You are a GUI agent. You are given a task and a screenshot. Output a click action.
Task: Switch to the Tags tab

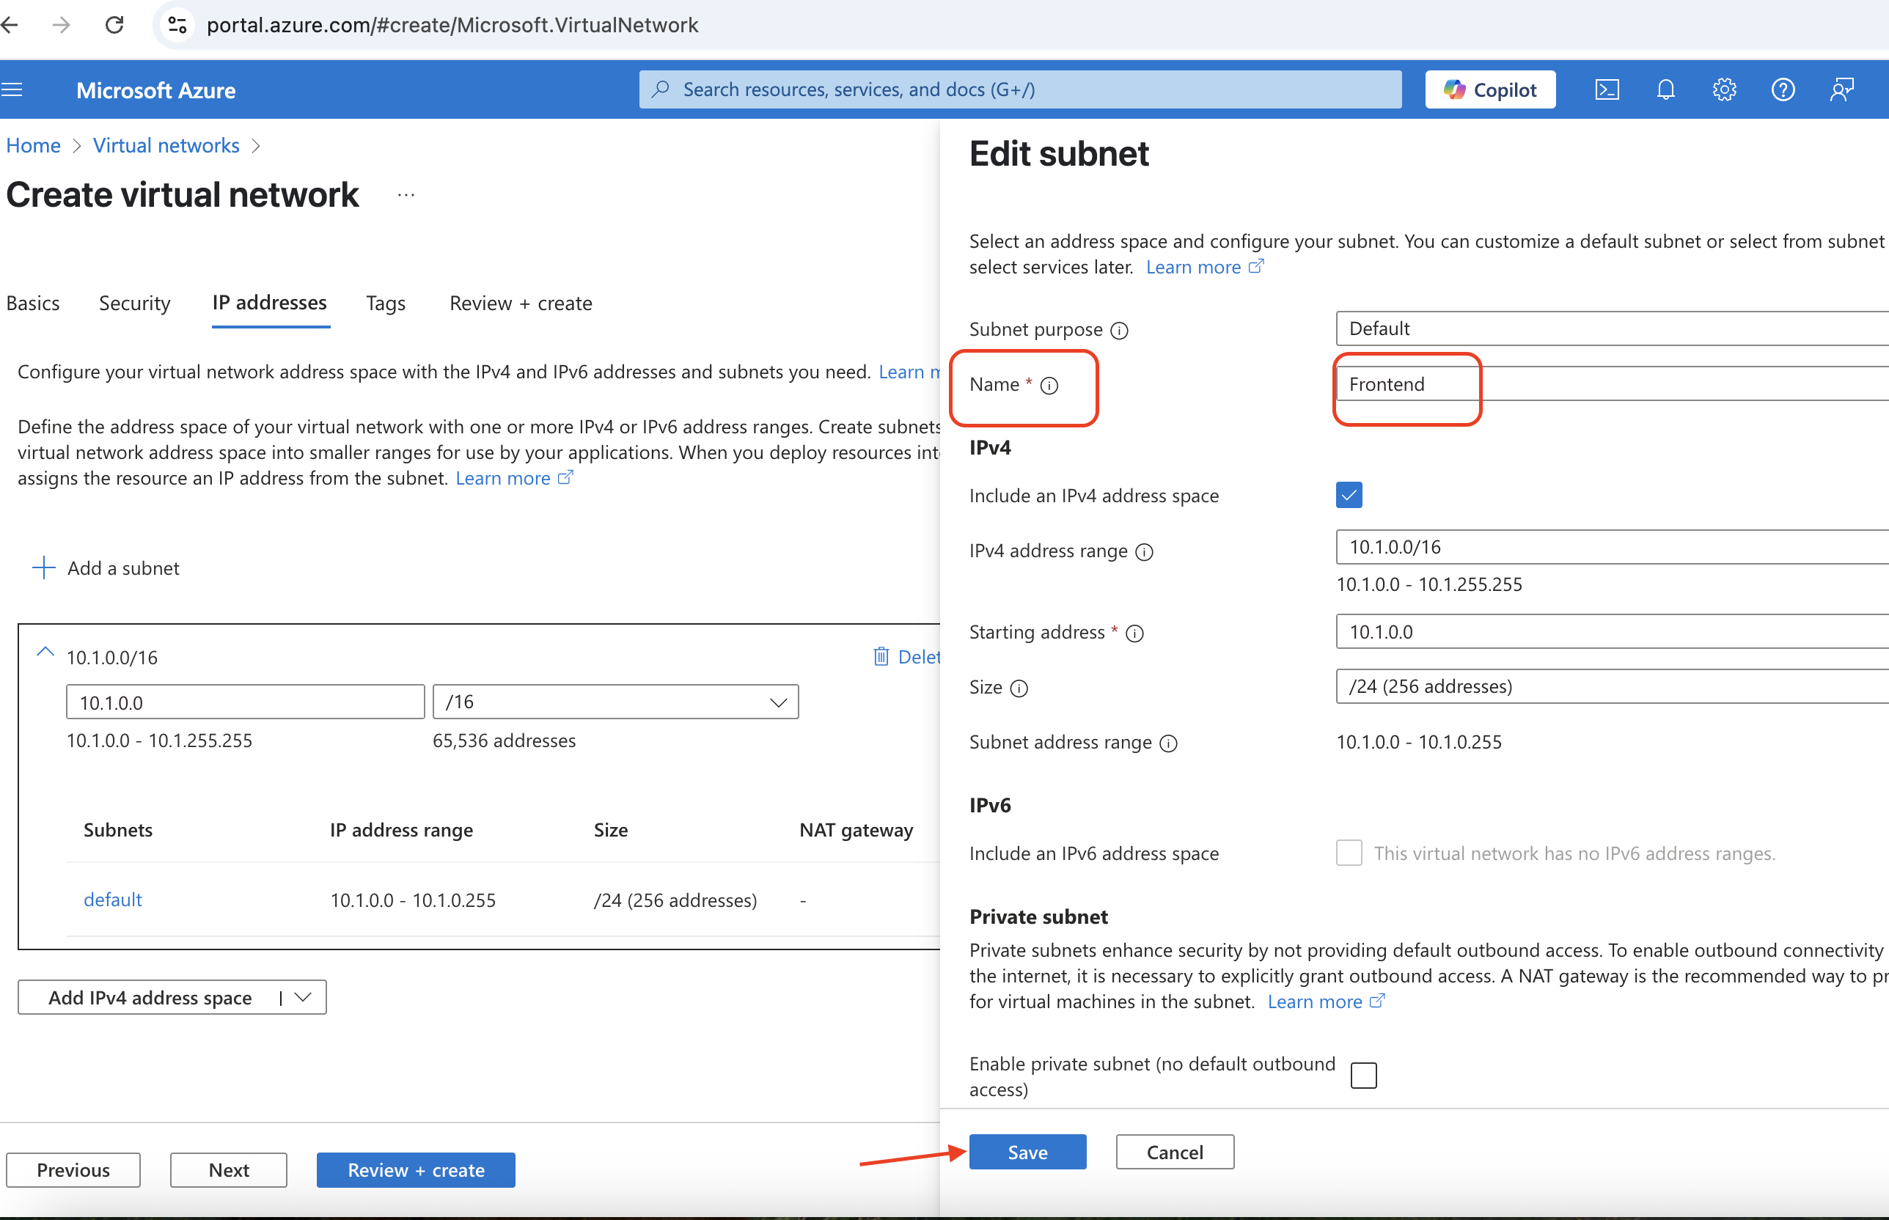coord(386,304)
